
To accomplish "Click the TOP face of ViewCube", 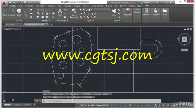I will pos(184,39).
